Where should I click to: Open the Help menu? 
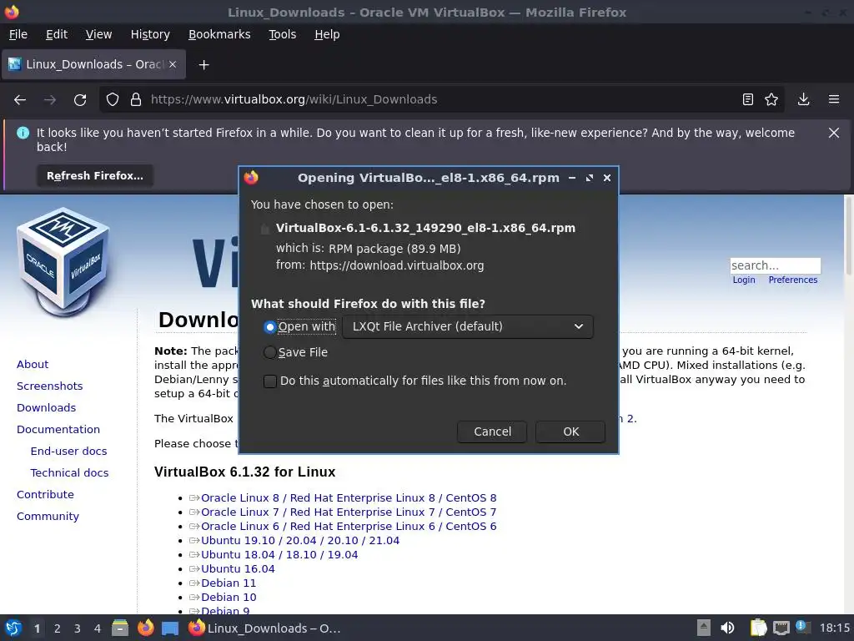click(x=327, y=34)
